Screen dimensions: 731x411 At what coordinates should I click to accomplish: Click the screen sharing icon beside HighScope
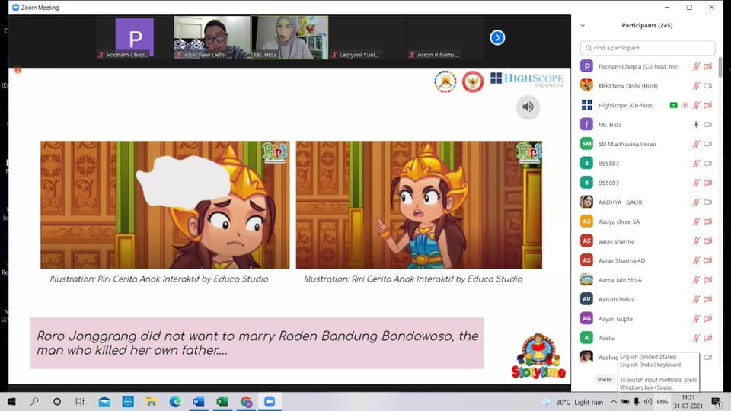pos(673,105)
